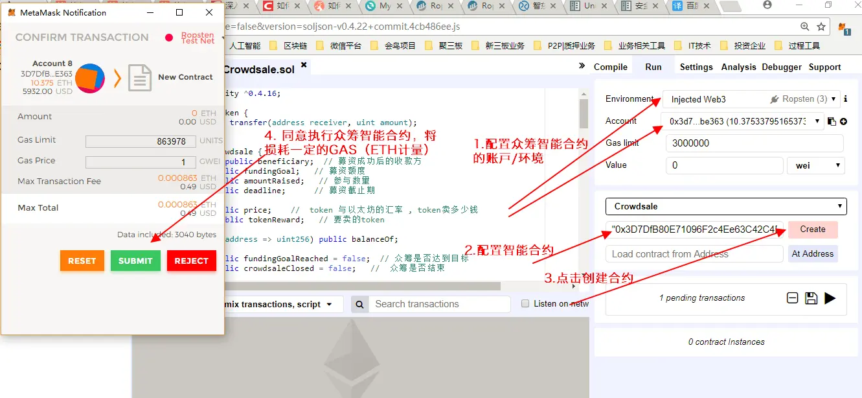The width and height of the screenshot is (862, 398).
Task: Open the Environment dropdown showing Injected Web3
Action: coord(751,99)
